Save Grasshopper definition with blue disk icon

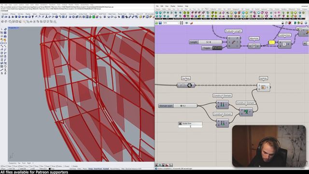point(160,23)
